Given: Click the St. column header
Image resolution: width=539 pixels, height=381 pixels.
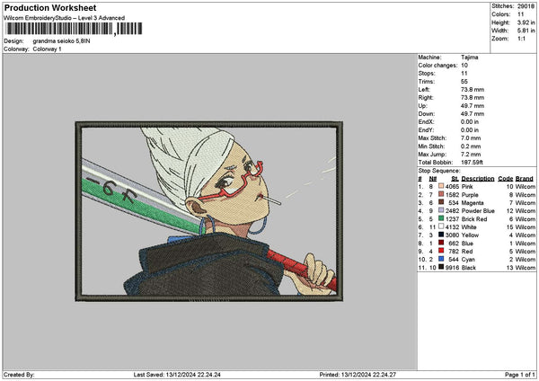Looking at the screenshot, I should (x=455, y=179).
